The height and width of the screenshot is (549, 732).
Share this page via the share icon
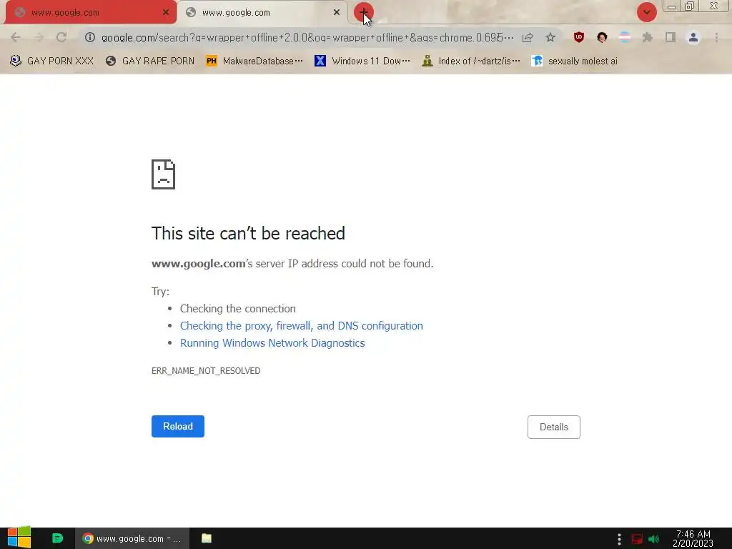528,37
